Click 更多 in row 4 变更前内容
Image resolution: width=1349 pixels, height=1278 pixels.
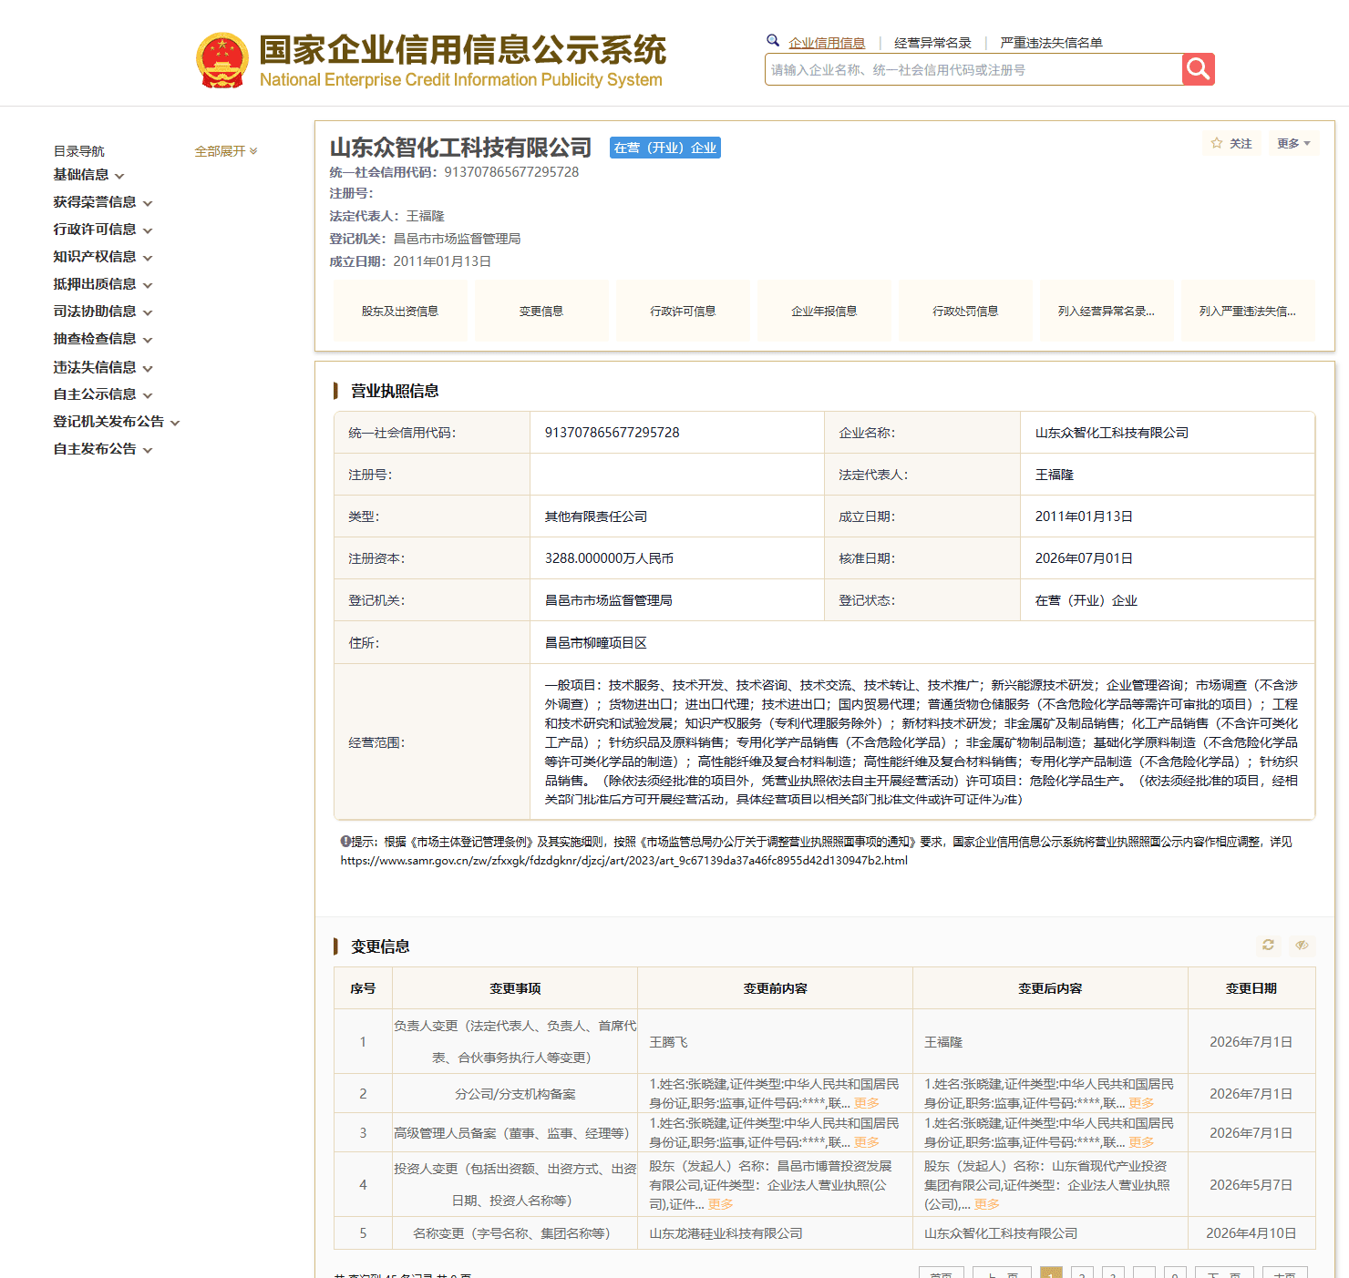click(x=721, y=1204)
